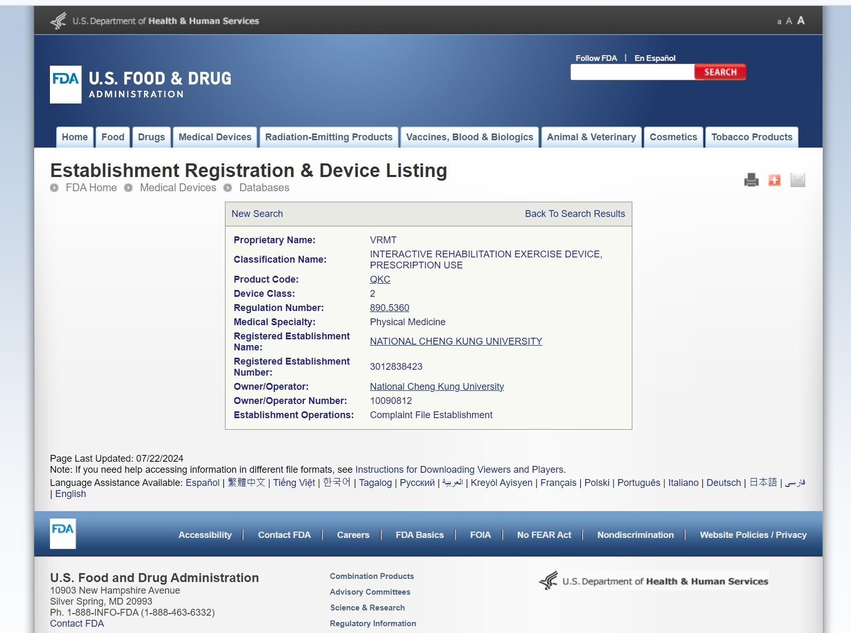The width and height of the screenshot is (851, 633).
Task: Open Careers footer link
Action: 353,535
